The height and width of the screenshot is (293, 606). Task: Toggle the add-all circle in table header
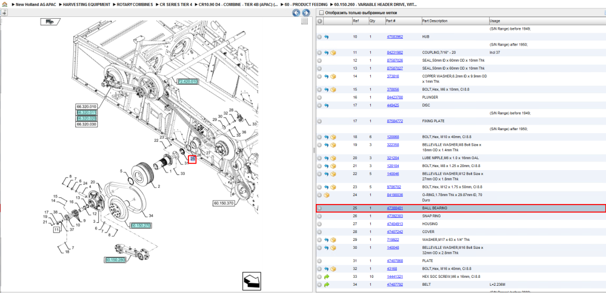point(319,21)
